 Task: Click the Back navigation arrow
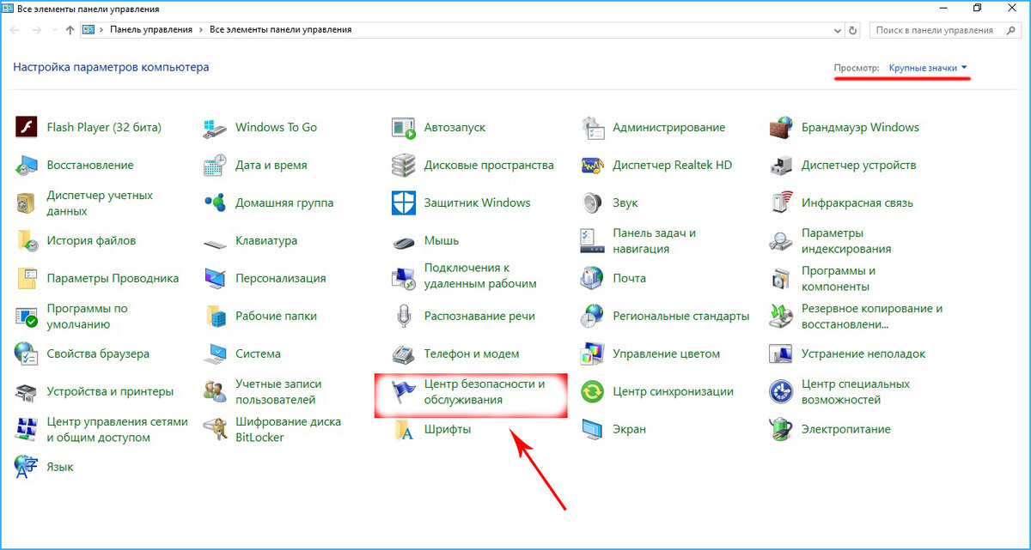[x=14, y=30]
